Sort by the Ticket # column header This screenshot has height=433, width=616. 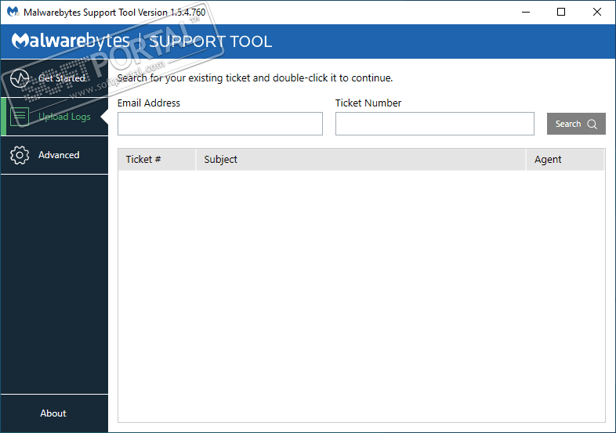[157, 160]
